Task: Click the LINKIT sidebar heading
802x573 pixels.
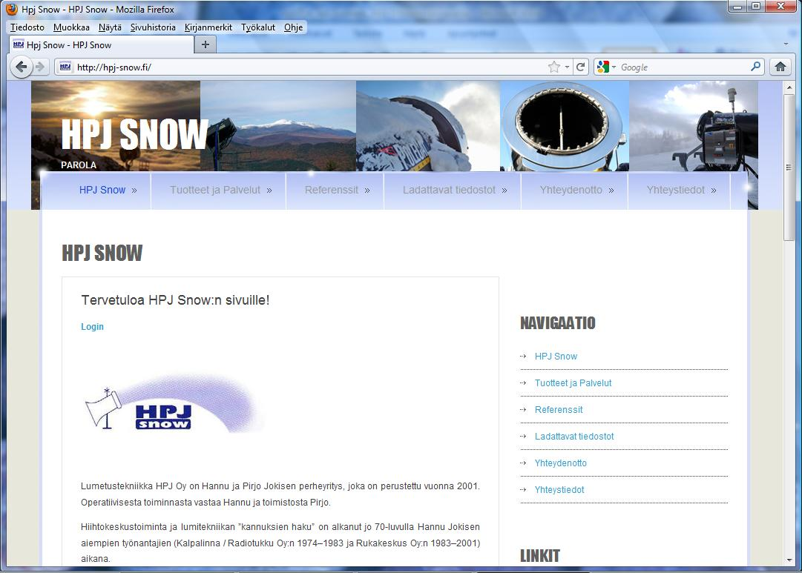Action: (539, 556)
